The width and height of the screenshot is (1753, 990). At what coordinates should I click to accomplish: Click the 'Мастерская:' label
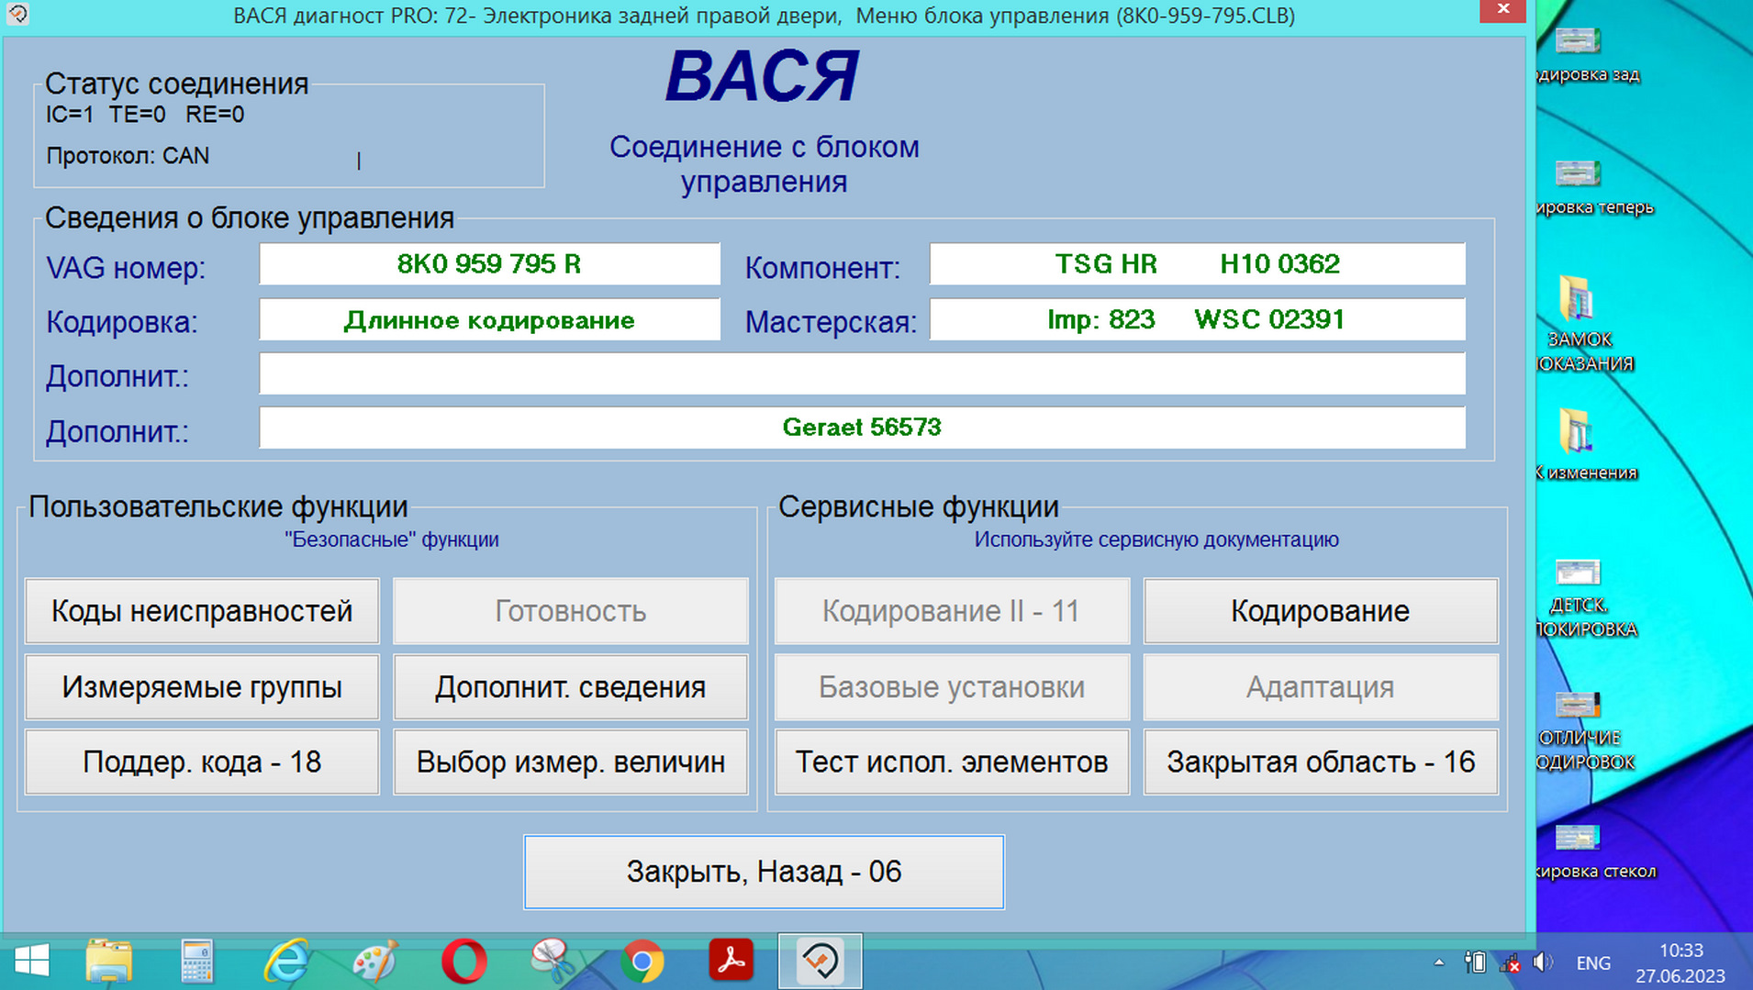[x=831, y=322]
